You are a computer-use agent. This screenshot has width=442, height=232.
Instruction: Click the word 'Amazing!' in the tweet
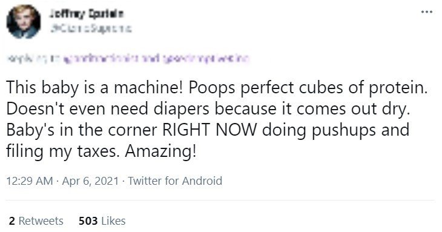160,151
